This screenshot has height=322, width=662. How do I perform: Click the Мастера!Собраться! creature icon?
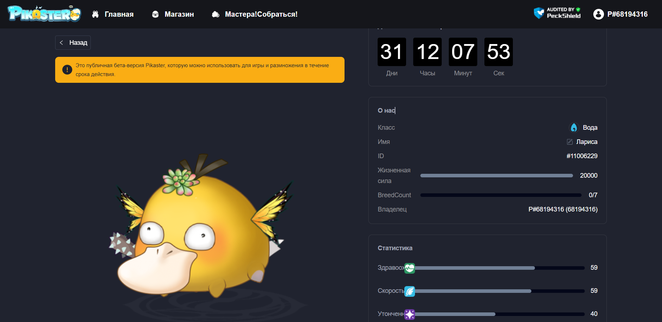point(216,14)
